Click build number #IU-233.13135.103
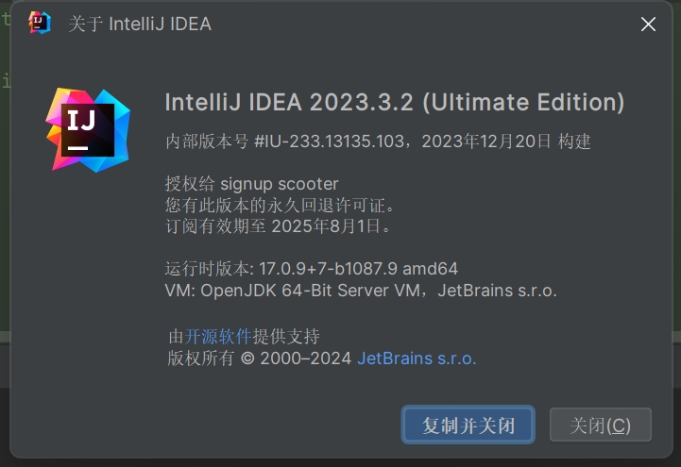 [x=330, y=142]
